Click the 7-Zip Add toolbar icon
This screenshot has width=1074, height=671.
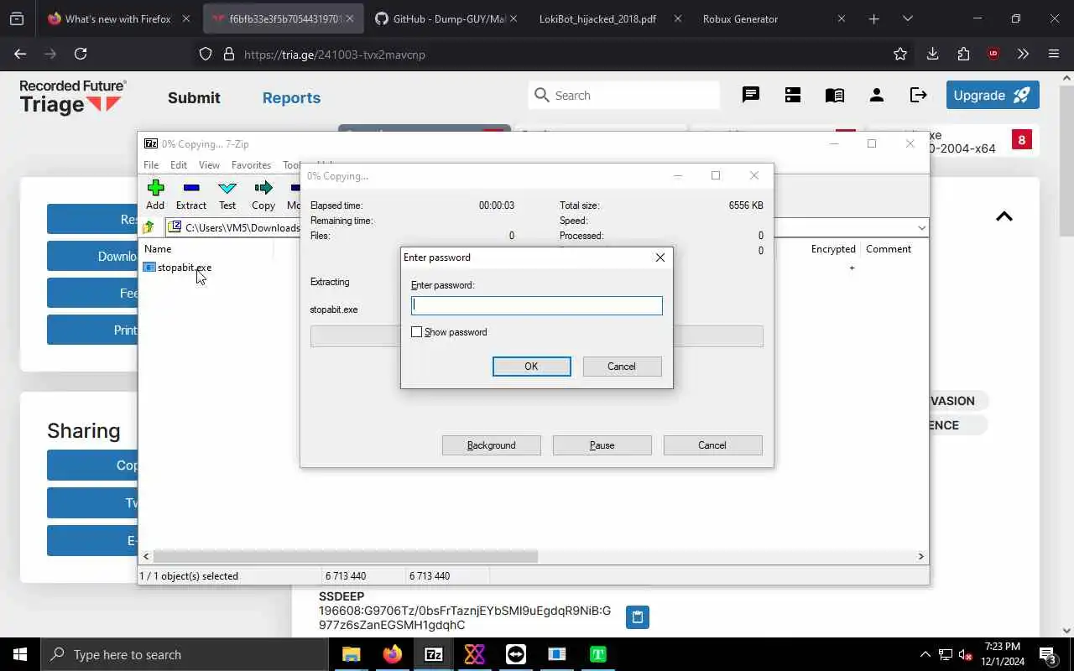(155, 195)
